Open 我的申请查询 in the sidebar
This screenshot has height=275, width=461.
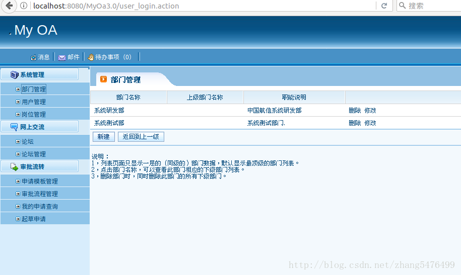coord(40,207)
